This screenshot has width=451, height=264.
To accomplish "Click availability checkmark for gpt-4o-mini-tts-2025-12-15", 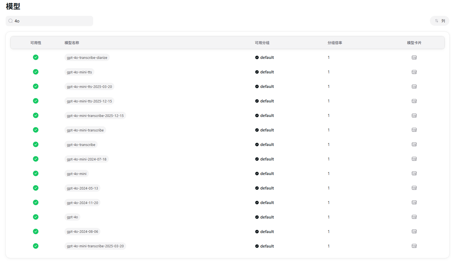I will pyautogui.click(x=36, y=101).
